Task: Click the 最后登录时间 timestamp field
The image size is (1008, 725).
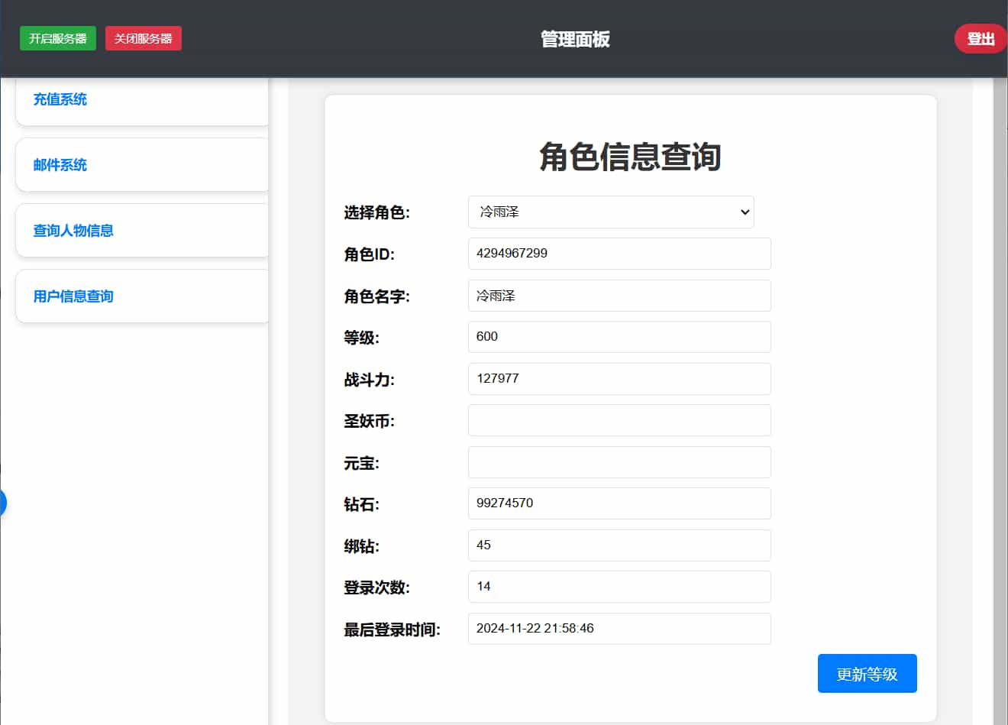Action: 619,629
